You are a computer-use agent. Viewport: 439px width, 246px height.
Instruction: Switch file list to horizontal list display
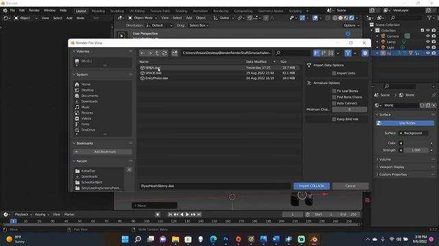coord(324,53)
